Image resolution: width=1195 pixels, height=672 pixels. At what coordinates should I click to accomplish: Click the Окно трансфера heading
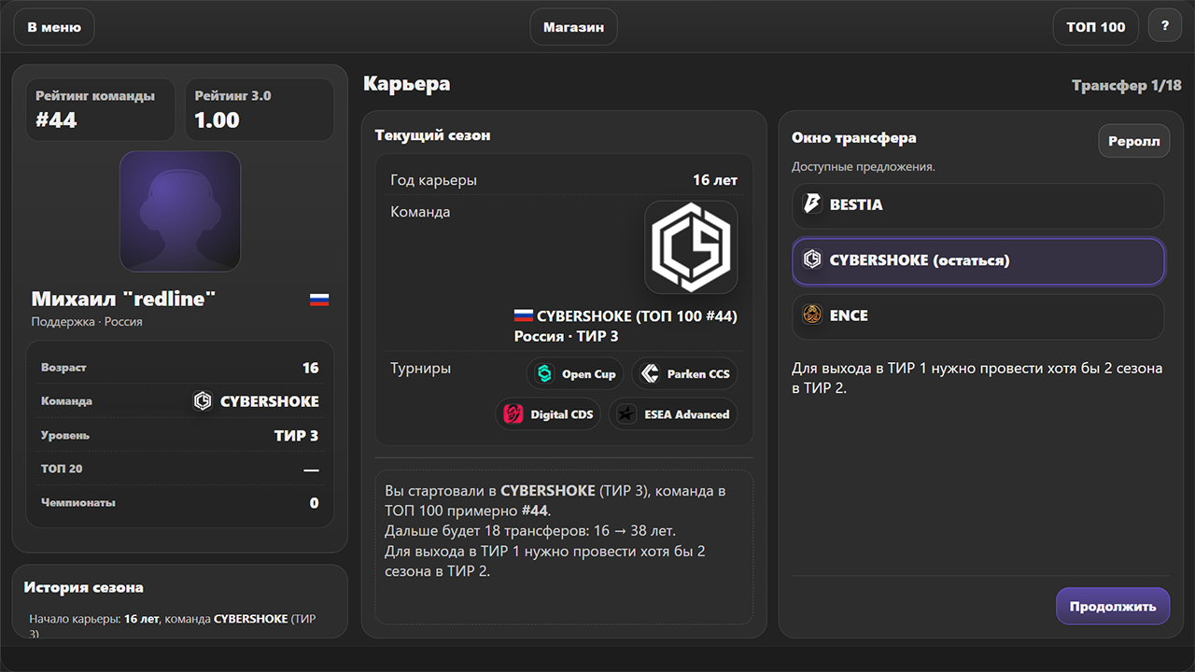coord(854,138)
